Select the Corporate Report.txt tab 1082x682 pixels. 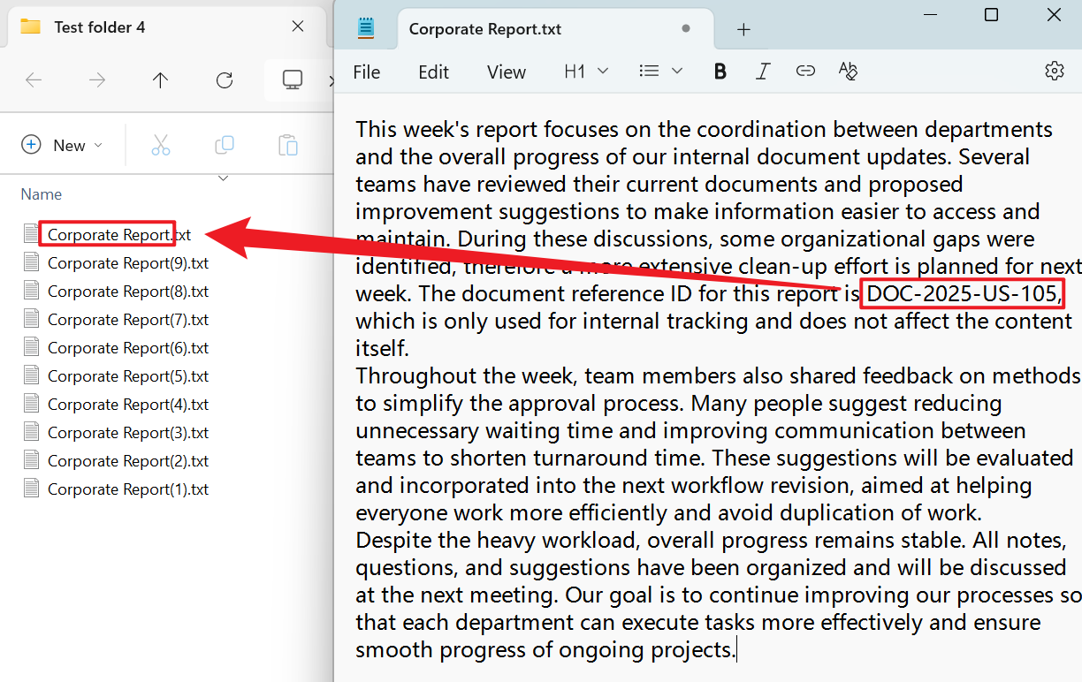tap(484, 29)
